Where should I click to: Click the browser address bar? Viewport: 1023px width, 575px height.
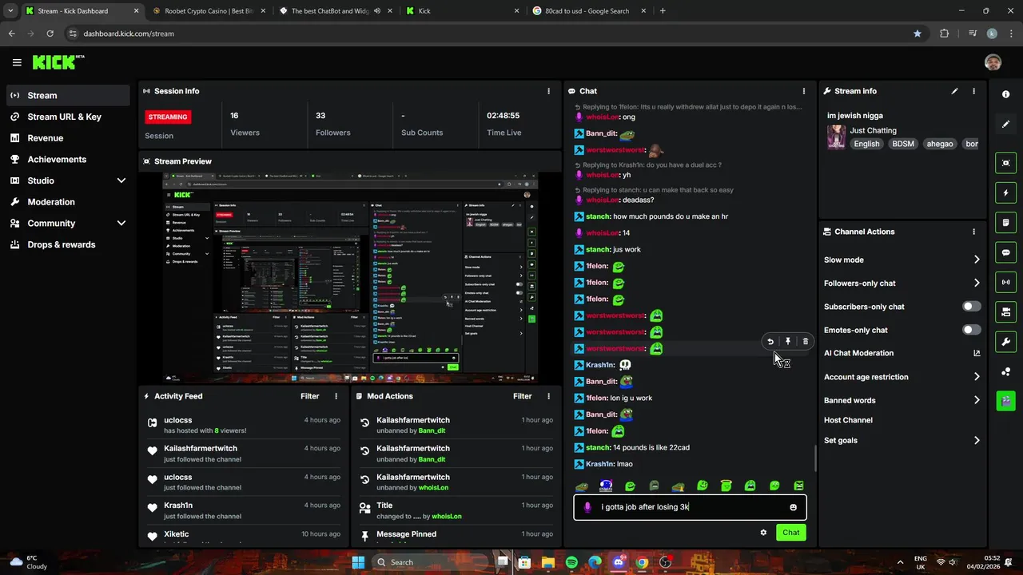(x=496, y=34)
